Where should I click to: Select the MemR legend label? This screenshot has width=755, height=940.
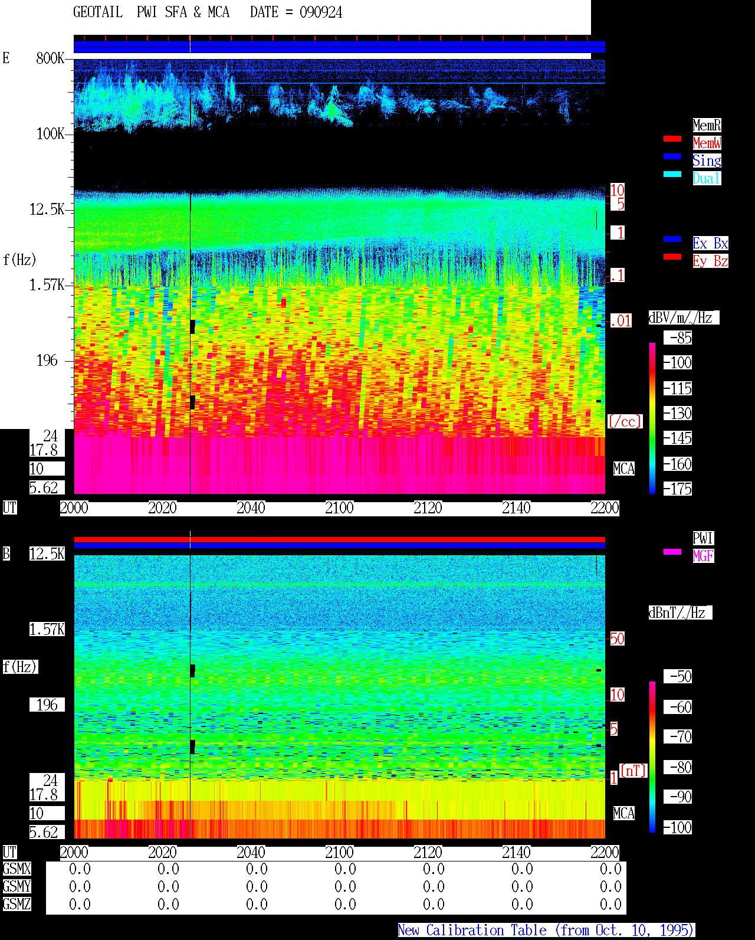click(707, 125)
